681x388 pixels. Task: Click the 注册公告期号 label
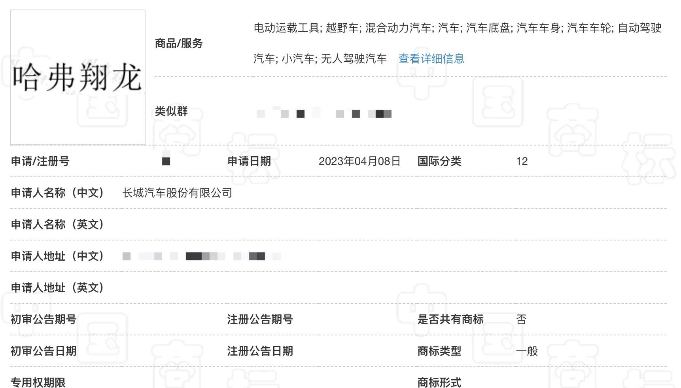260,319
